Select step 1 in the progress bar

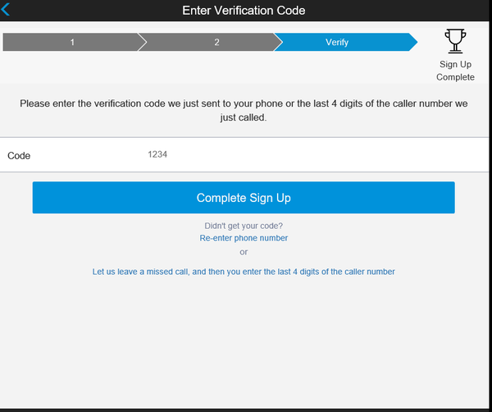point(71,42)
